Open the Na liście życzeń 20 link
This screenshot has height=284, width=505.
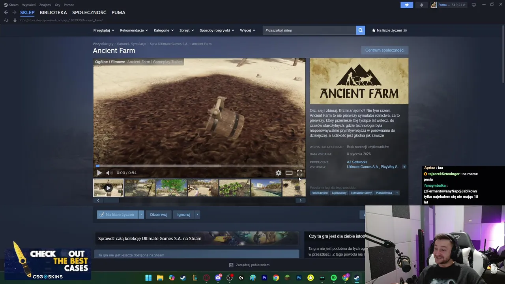click(x=389, y=30)
